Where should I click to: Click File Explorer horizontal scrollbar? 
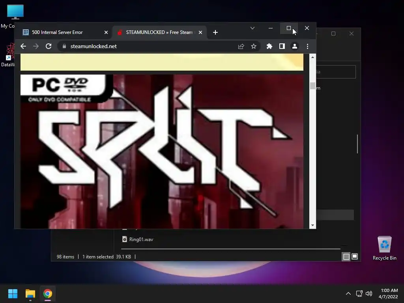point(230,249)
